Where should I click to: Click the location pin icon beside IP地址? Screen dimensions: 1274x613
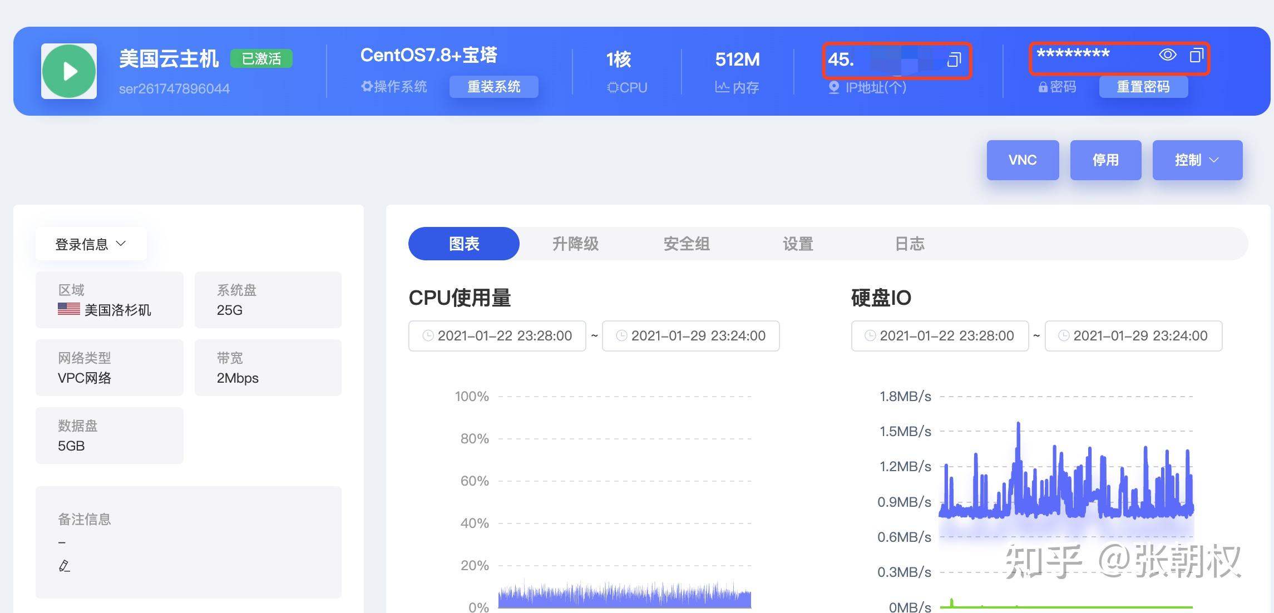click(833, 87)
